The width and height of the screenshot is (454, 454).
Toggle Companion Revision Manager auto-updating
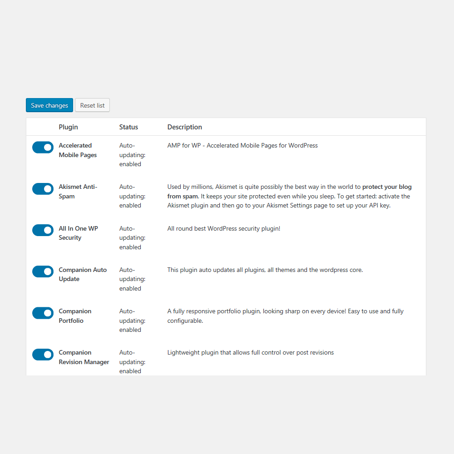click(43, 354)
